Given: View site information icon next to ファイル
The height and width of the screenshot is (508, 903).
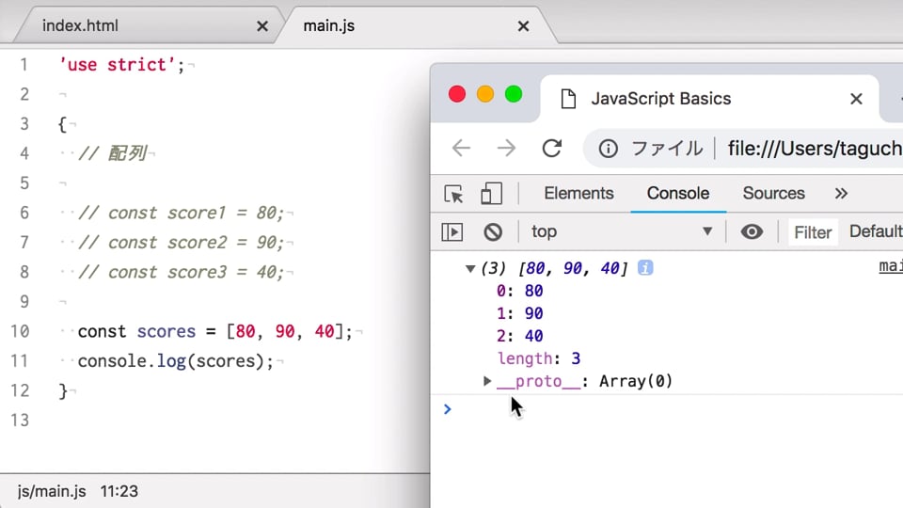Looking at the screenshot, I should coord(609,149).
